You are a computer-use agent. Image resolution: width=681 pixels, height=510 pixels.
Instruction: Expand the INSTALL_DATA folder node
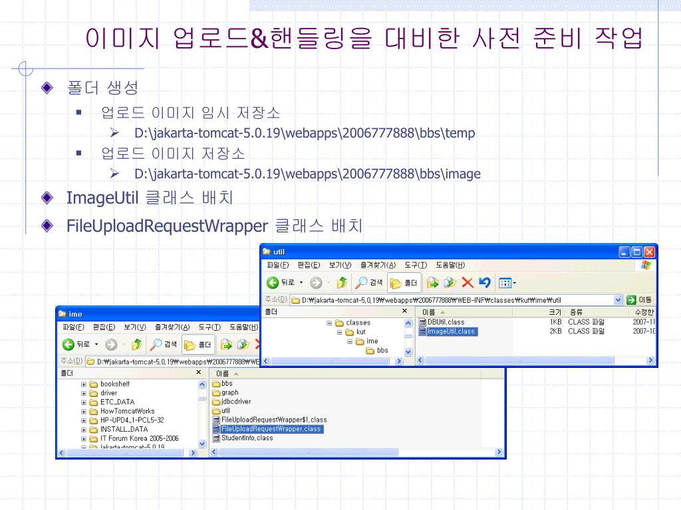pyautogui.click(x=83, y=430)
